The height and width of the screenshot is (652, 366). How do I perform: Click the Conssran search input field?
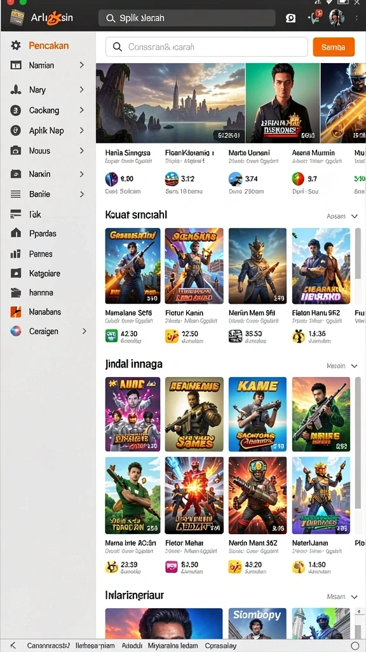coord(207,47)
